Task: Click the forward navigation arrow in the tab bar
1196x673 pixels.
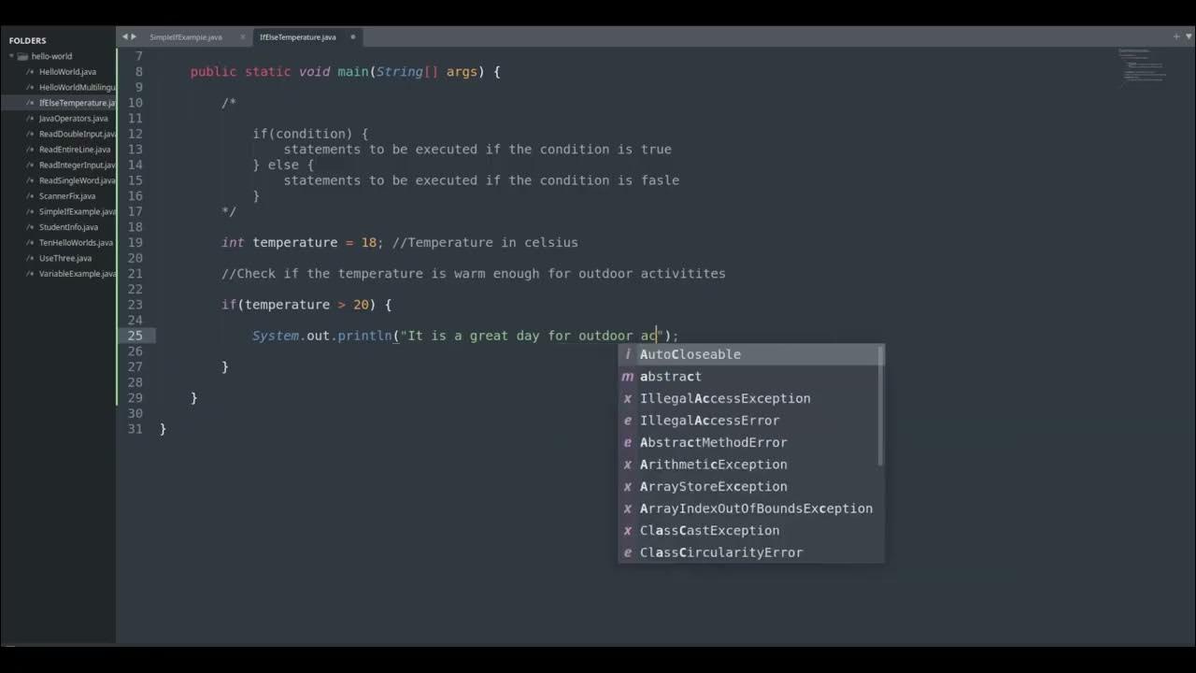Action: point(135,36)
